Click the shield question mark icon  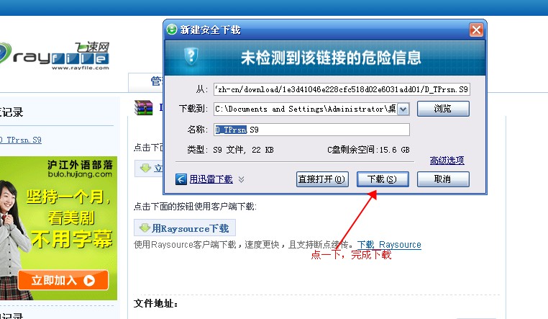pyautogui.click(x=191, y=56)
